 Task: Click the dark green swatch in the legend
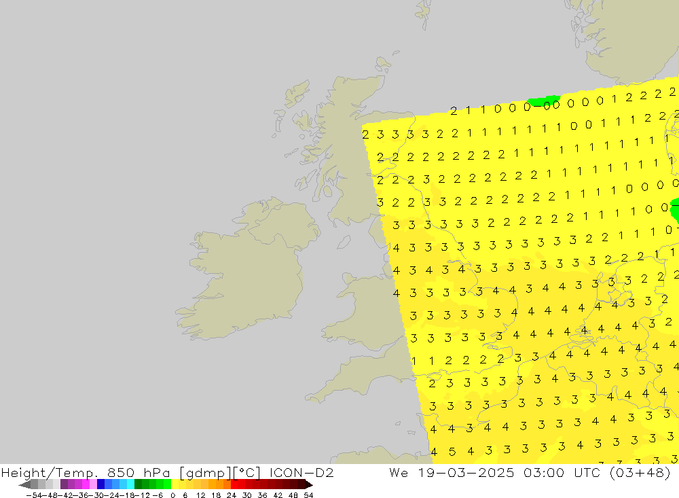(138, 484)
